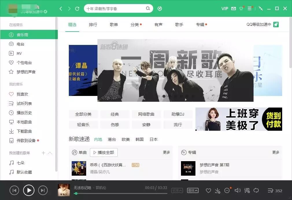
Task: Like the current song with heart icon
Action: pyautogui.click(x=208, y=190)
